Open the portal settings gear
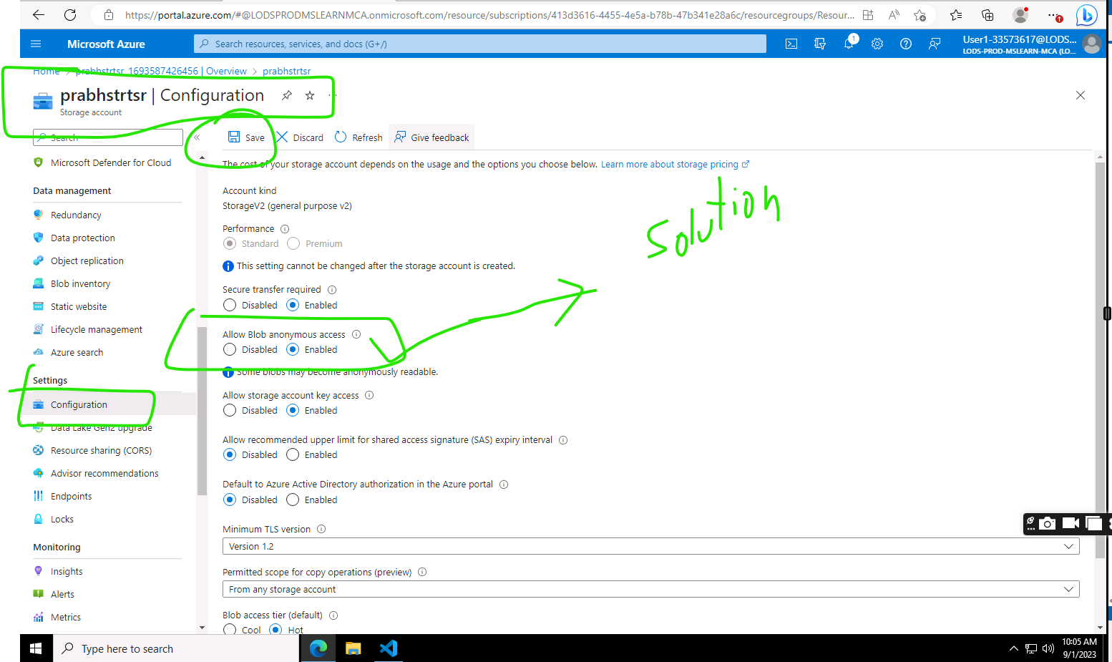 pos(877,44)
